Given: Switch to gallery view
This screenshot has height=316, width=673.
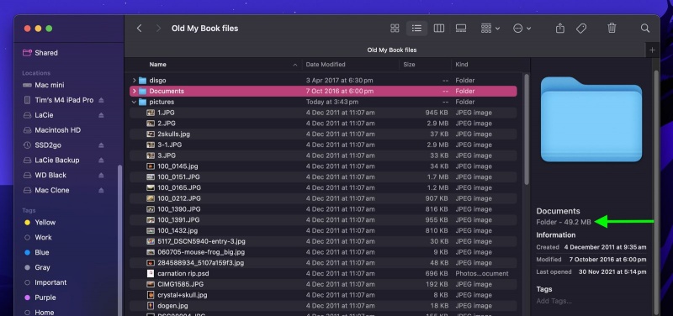Looking at the screenshot, I should (461, 29).
